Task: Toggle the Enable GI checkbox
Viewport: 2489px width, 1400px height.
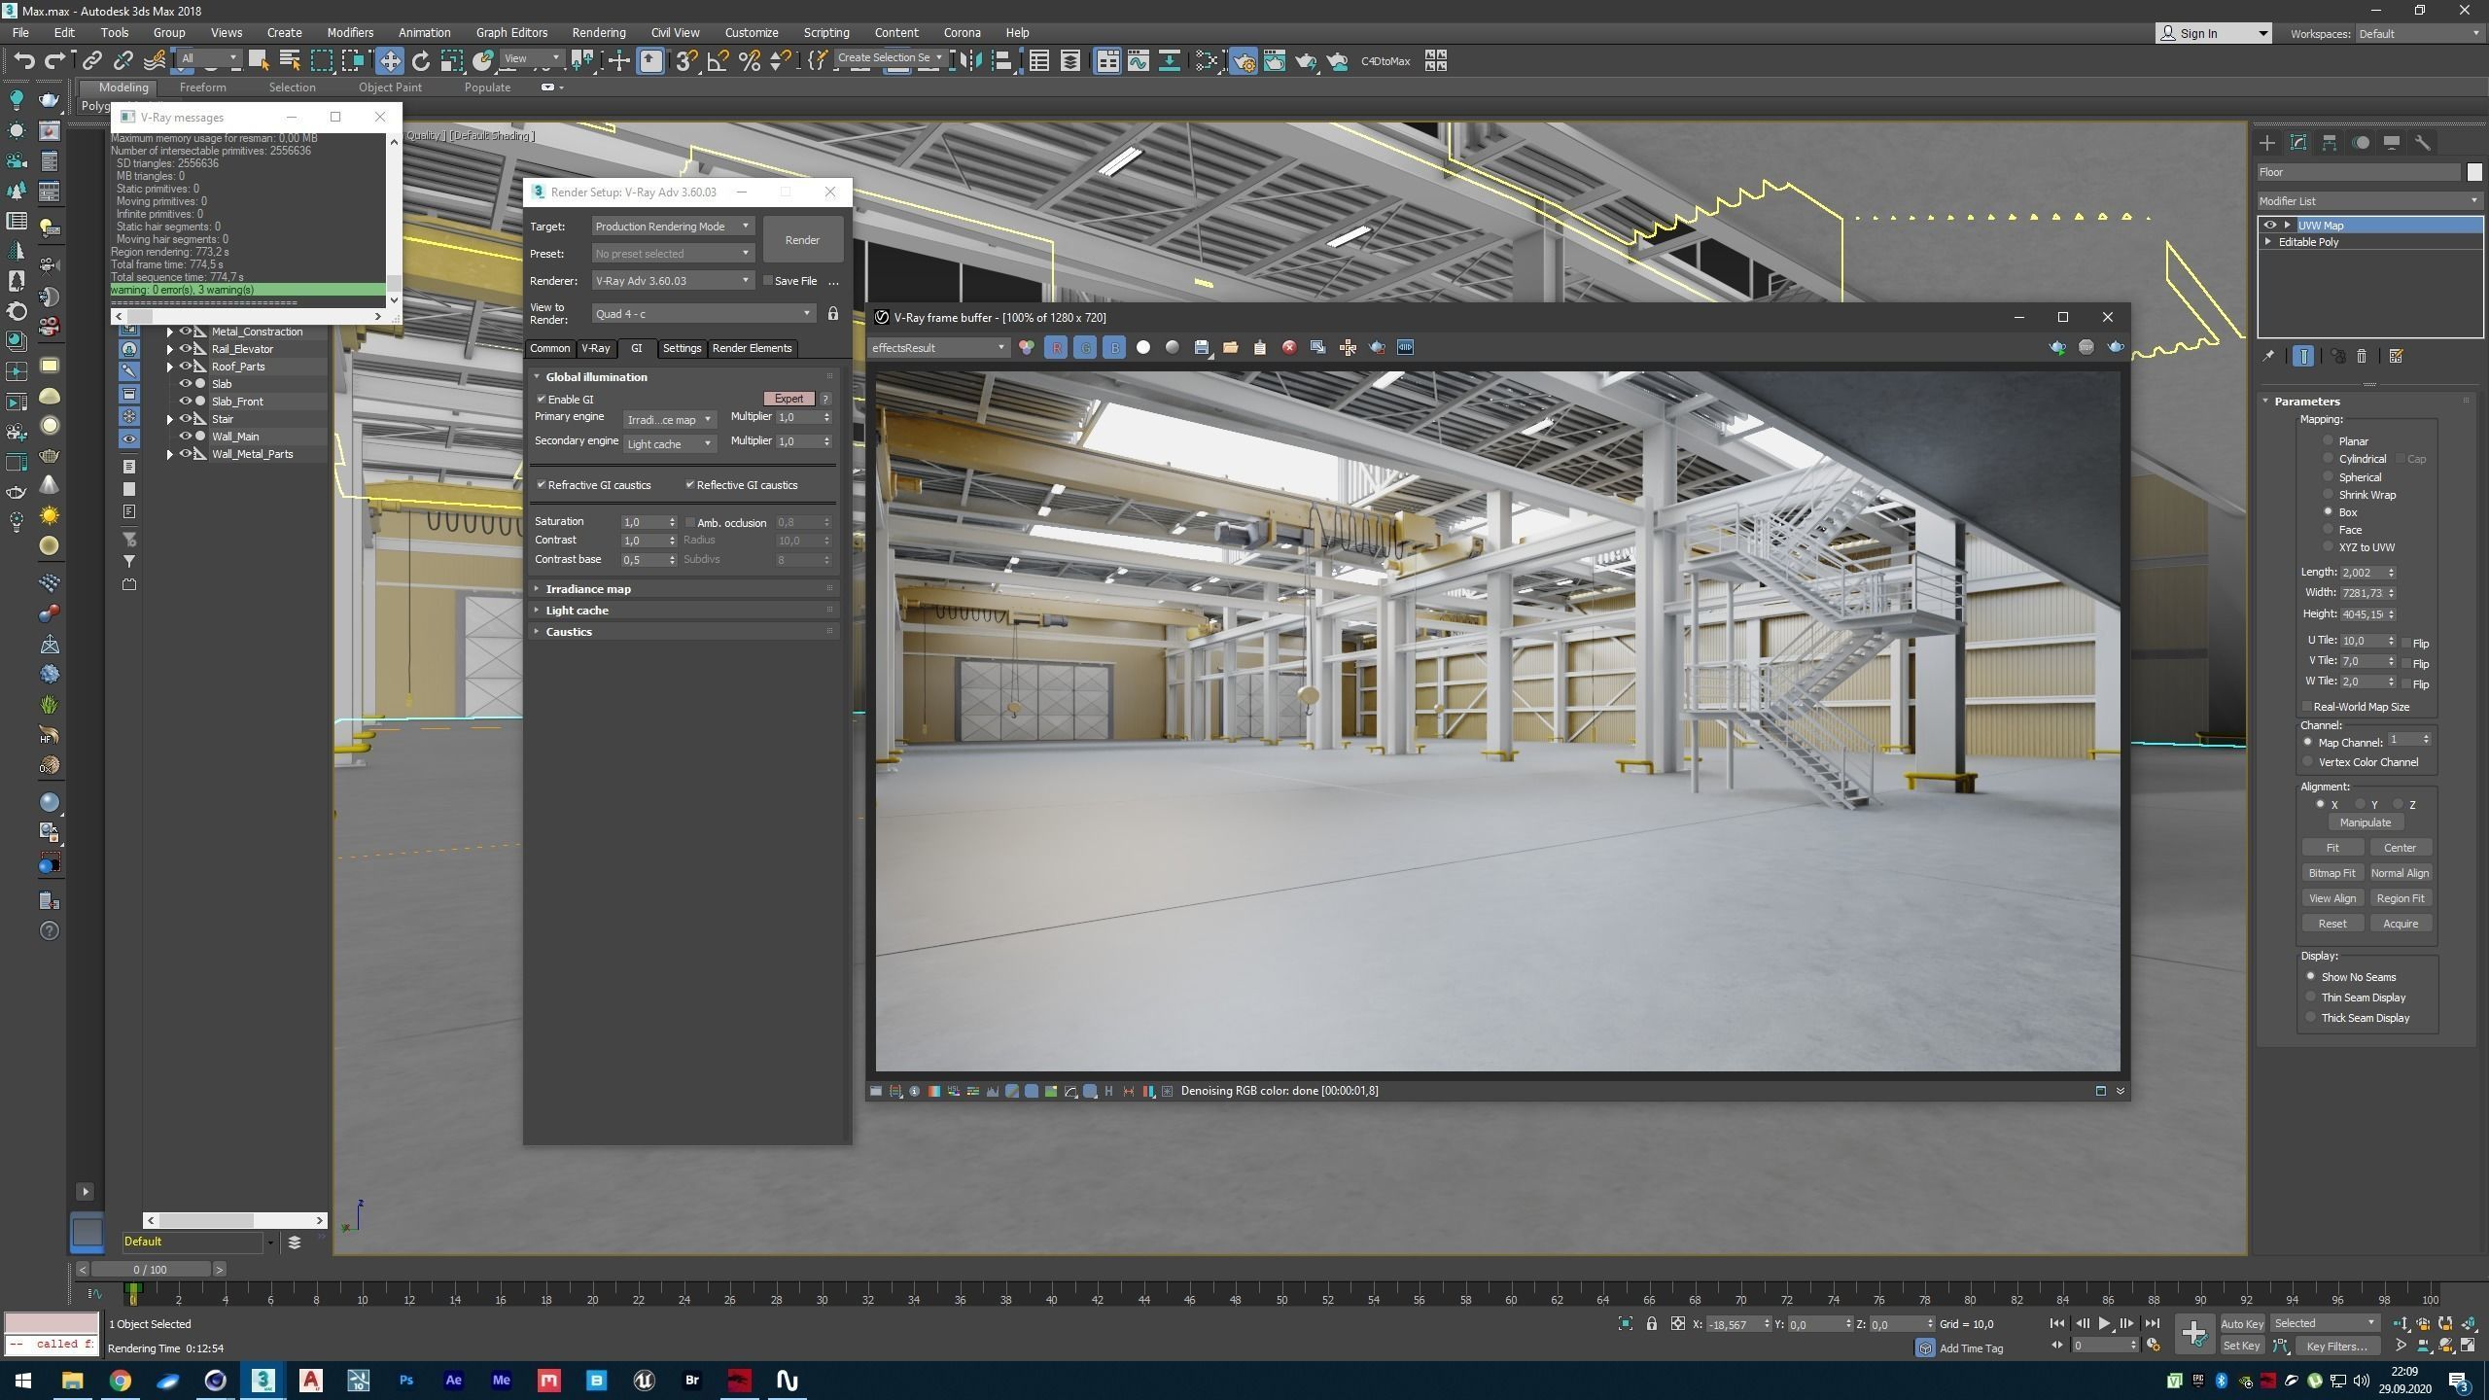Action: (542, 400)
